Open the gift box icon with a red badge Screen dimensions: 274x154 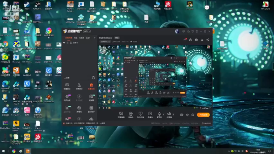click(185, 40)
